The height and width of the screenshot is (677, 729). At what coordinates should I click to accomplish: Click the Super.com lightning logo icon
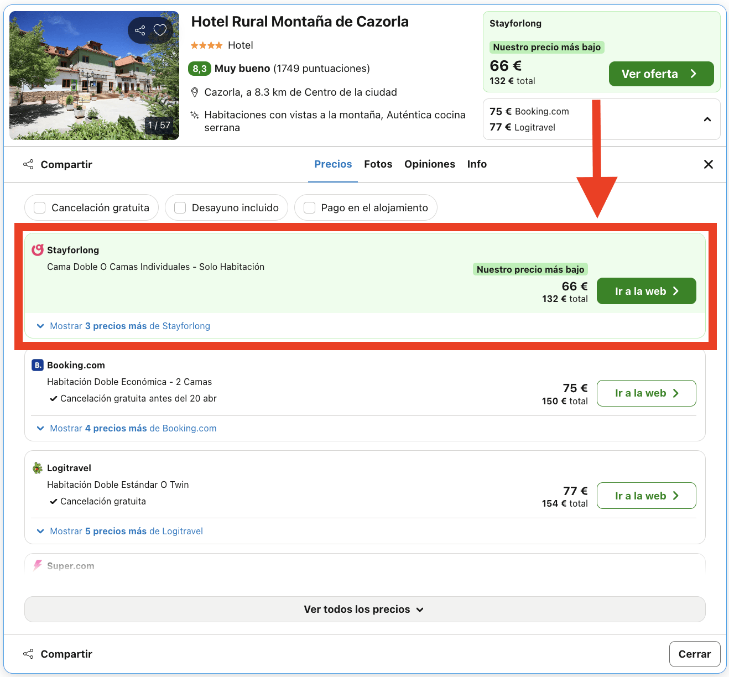click(x=38, y=565)
